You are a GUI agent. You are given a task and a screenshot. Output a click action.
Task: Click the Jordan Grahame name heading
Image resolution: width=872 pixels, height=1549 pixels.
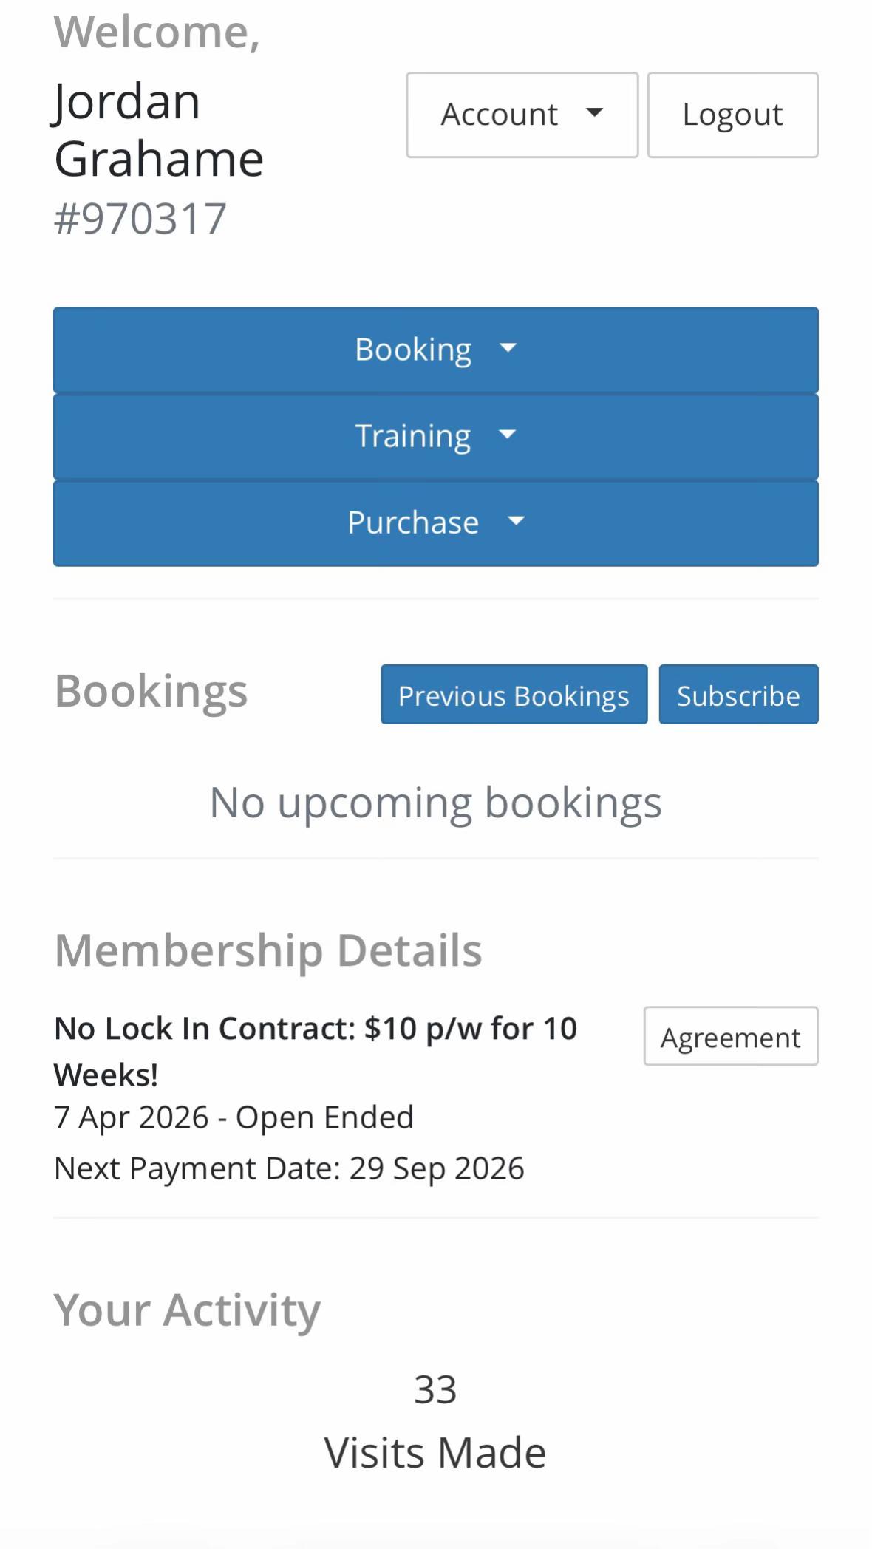click(x=159, y=130)
